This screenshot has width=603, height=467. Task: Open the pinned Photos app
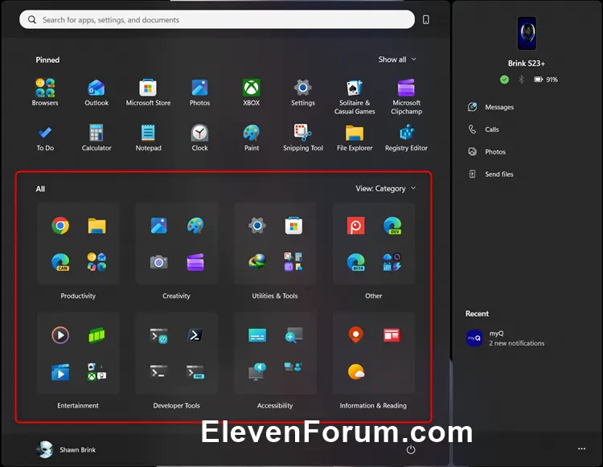(x=199, y=92)
